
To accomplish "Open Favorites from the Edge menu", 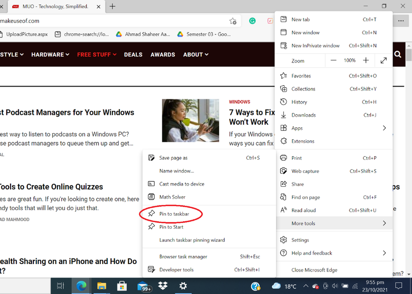I will coord(334,76).
